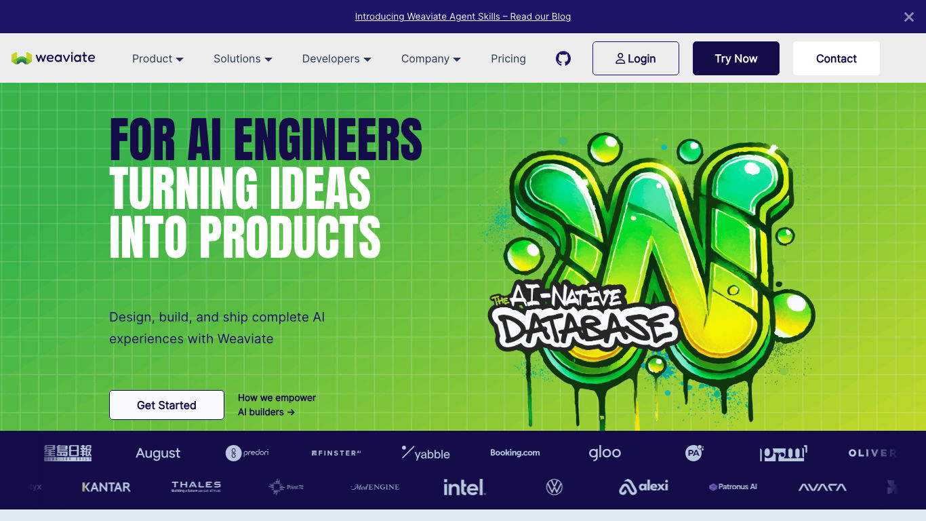This screenshot has height=521, width=926.
Task: Expand the Developers dropdown menu
Action: pos(337,59)
